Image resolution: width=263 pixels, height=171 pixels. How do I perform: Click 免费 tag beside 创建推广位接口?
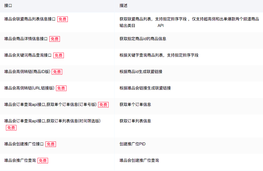click(x=51, y=144)
